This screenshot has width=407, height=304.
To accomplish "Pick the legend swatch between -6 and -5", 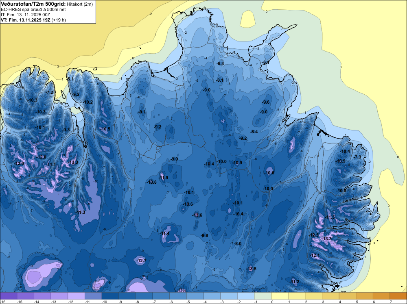I will click(x=178, y=296).
